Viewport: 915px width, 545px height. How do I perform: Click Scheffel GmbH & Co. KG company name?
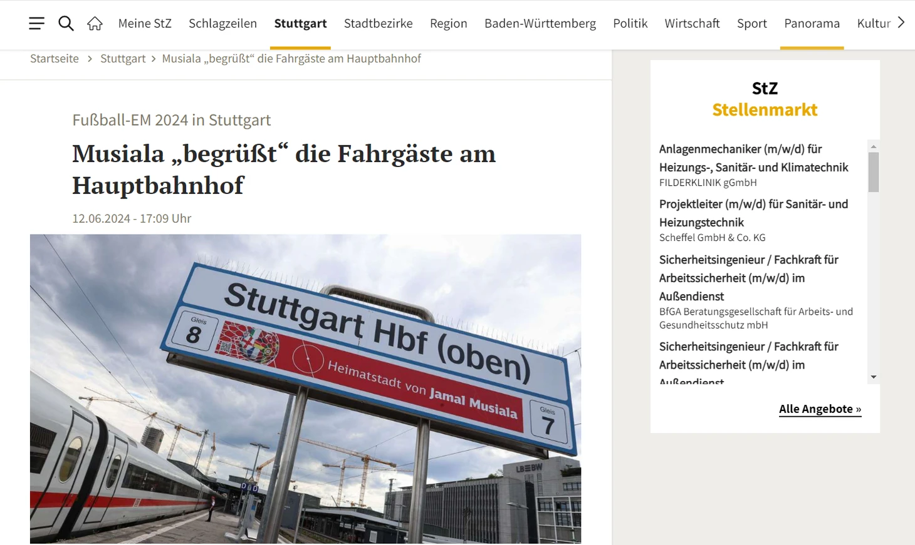(x=713, y=238)
